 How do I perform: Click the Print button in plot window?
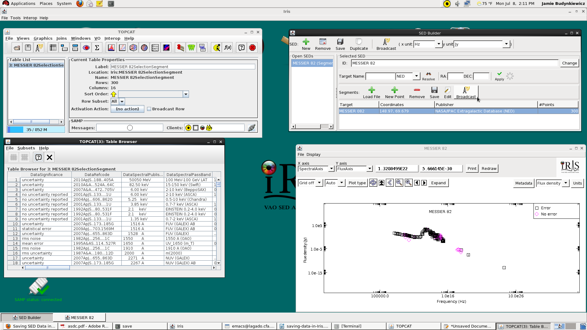coord(472,169)
